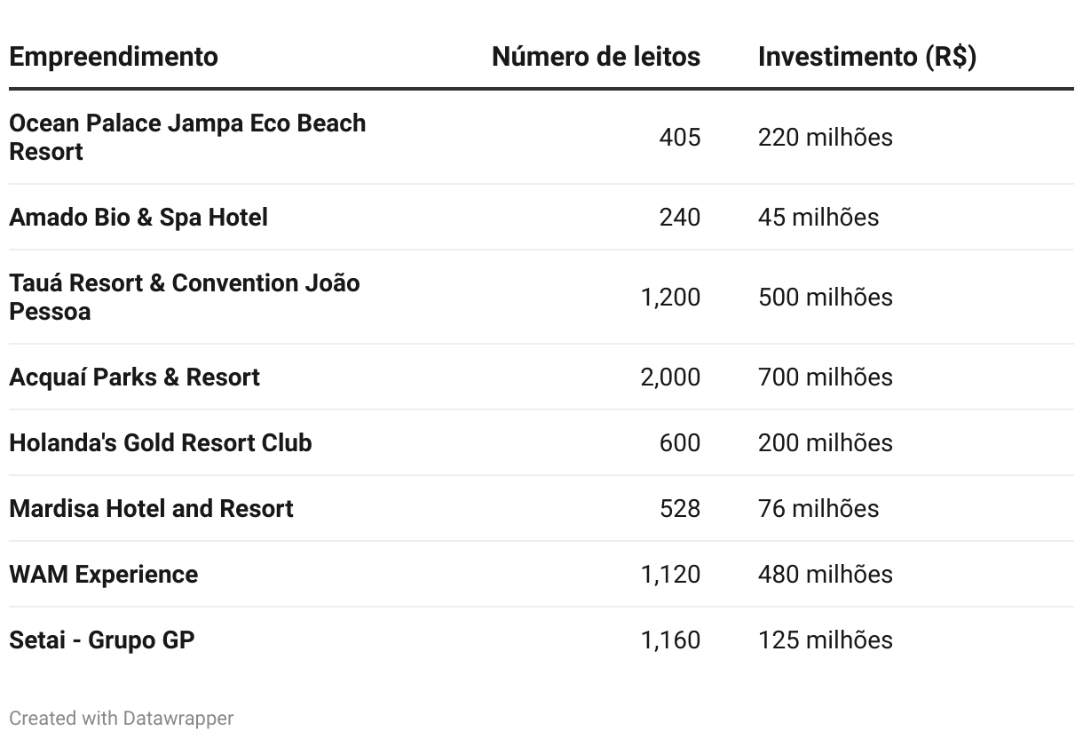Select Holanda's Gold Resort Club row
The height and width of the screenshot is (739, 1083).
tap(541, 442)
